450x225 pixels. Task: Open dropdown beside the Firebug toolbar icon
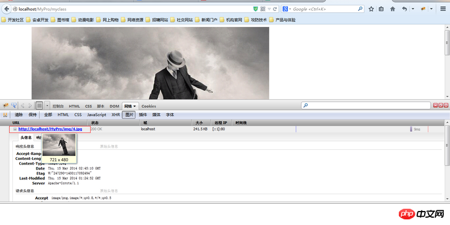(431, 9)
